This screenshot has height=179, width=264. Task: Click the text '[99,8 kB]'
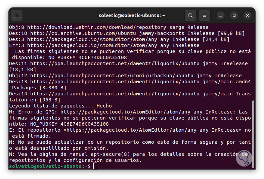coord(231,33)
